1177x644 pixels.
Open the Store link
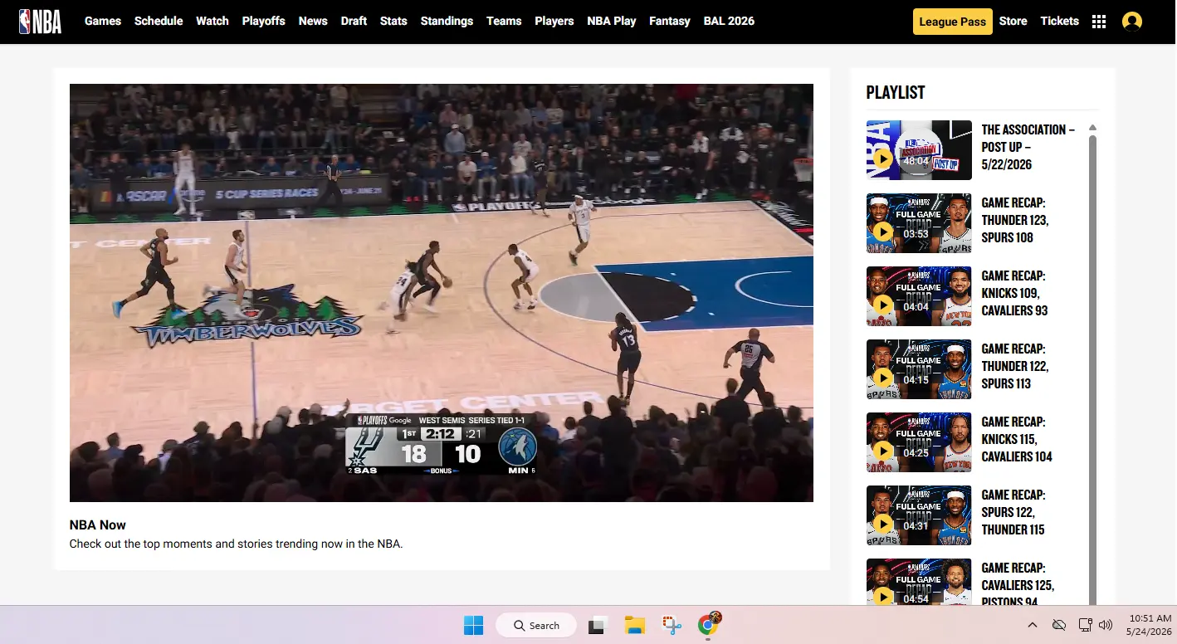[x=1013, y=21]
